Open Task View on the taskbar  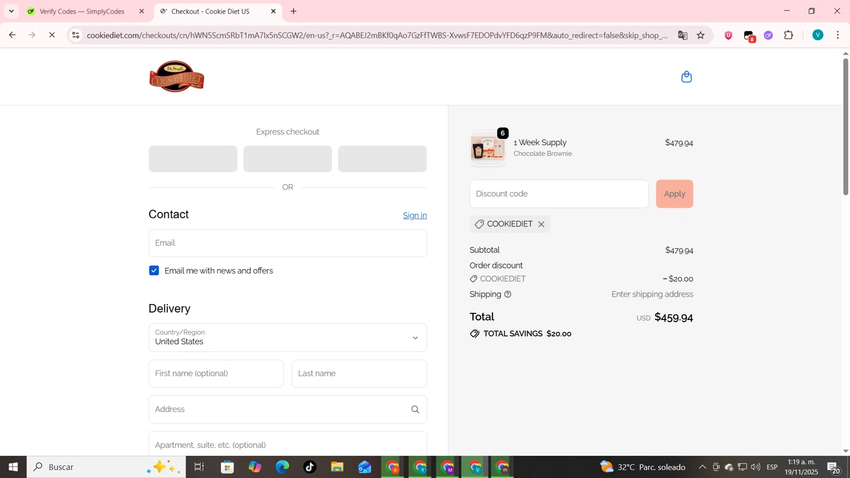[199, 467]
